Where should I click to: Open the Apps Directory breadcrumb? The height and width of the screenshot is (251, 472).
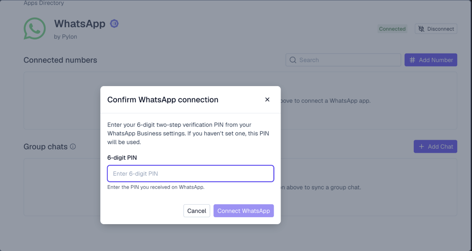pyautogui.click(x=44, y=3)
